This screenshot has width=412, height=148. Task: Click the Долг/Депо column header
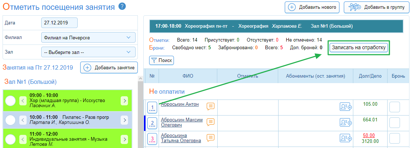370,76
